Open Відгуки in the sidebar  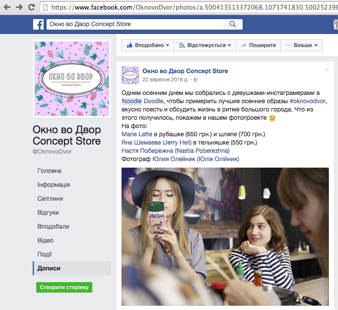[x=48, y=212]
